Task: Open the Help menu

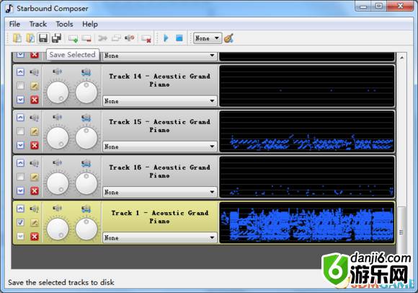Action: point(90,24)
